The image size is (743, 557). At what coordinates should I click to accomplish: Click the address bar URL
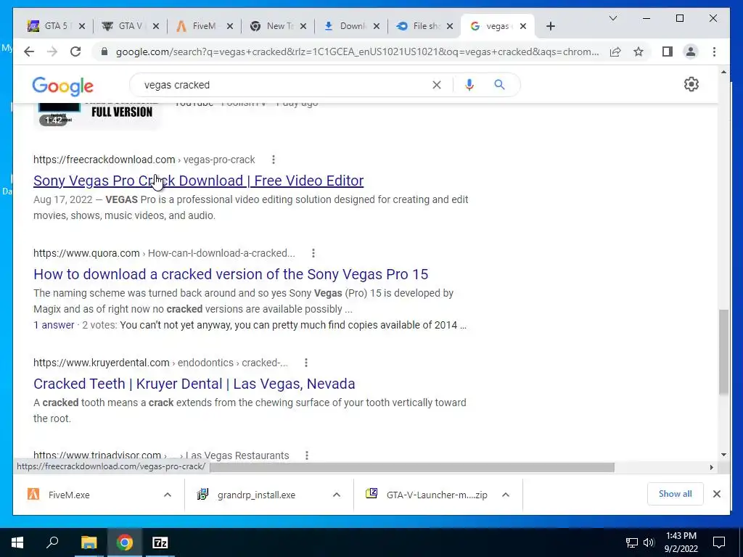pos(357,51)
